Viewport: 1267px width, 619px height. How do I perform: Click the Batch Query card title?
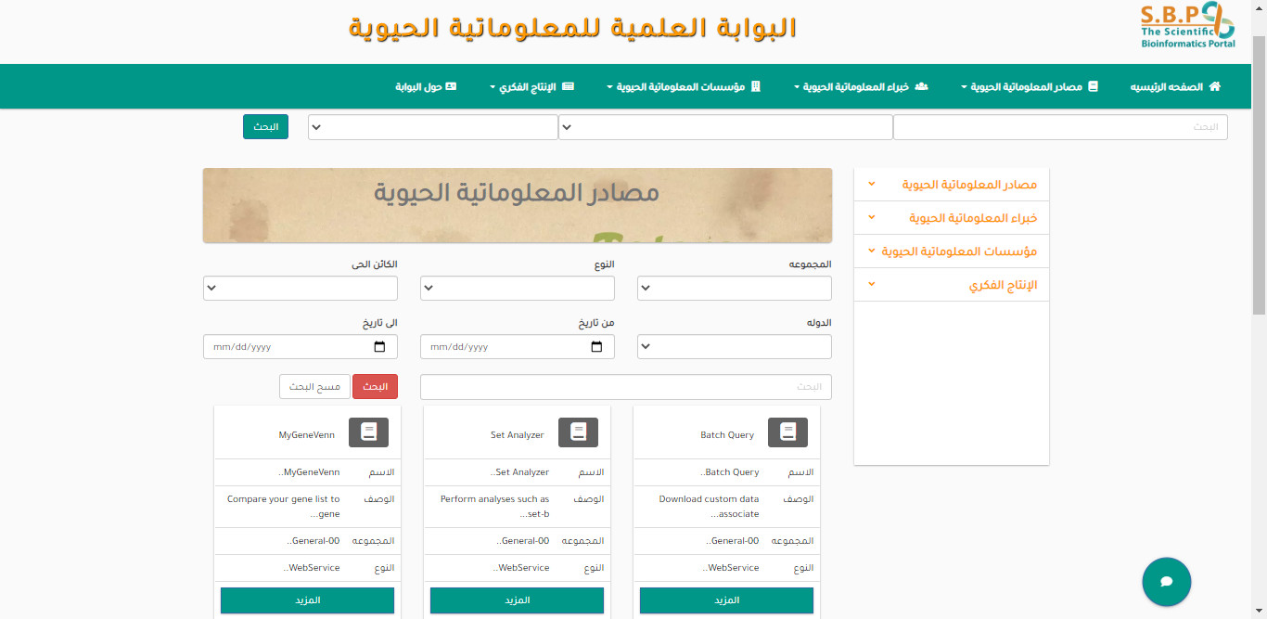point(727,435)
